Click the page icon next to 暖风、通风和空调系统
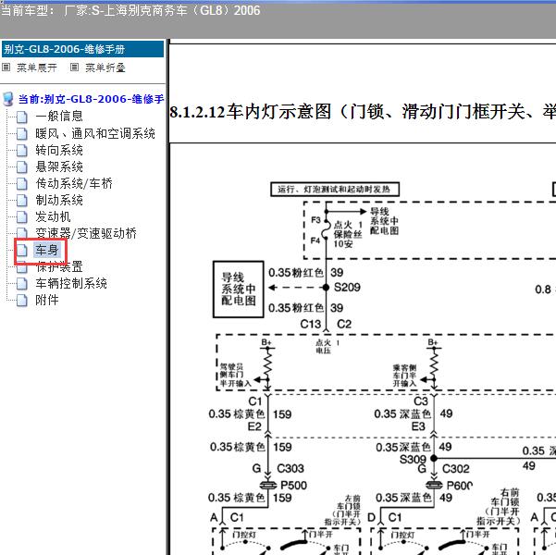 click(x=21, y=134)
